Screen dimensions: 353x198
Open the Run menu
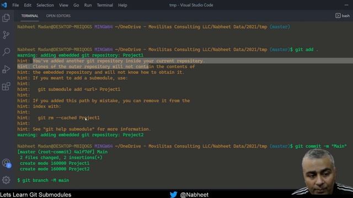click(x=88, y=5)
